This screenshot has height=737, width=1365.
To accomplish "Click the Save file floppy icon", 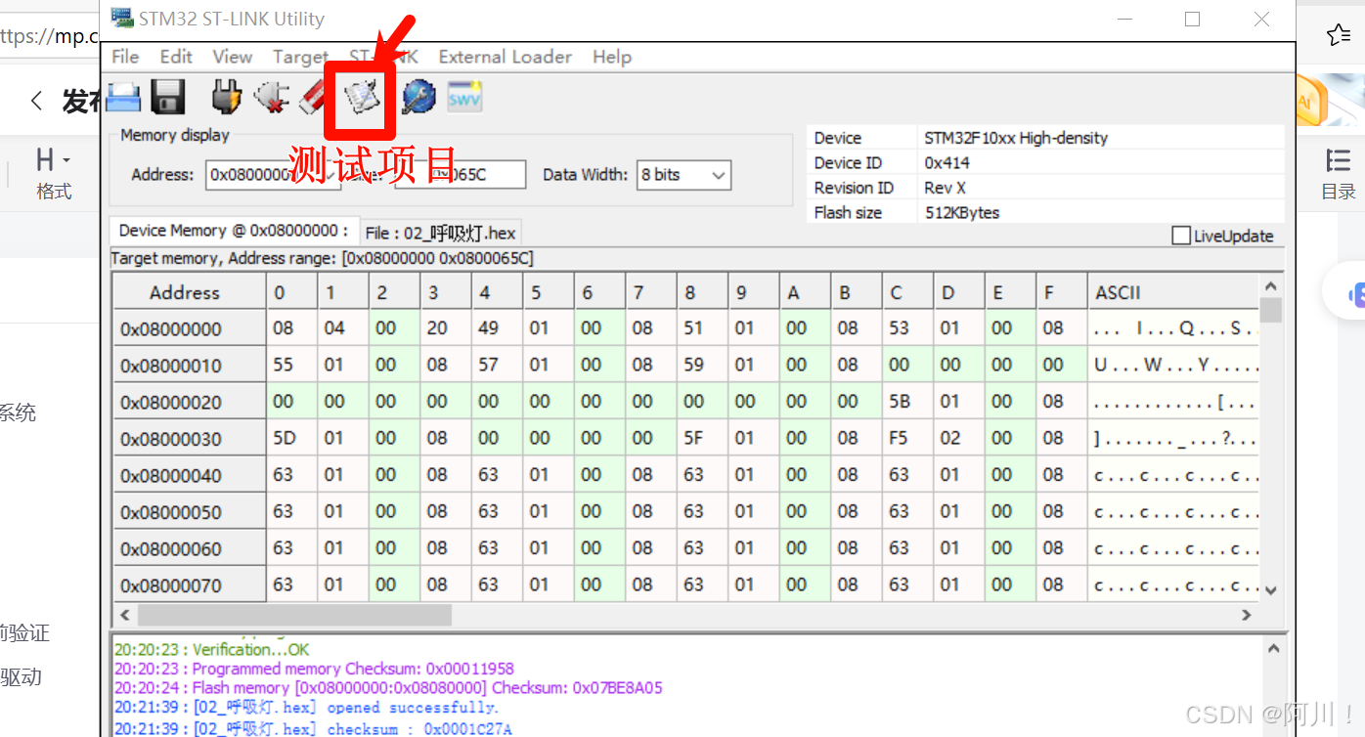I will tap(168, 97).
